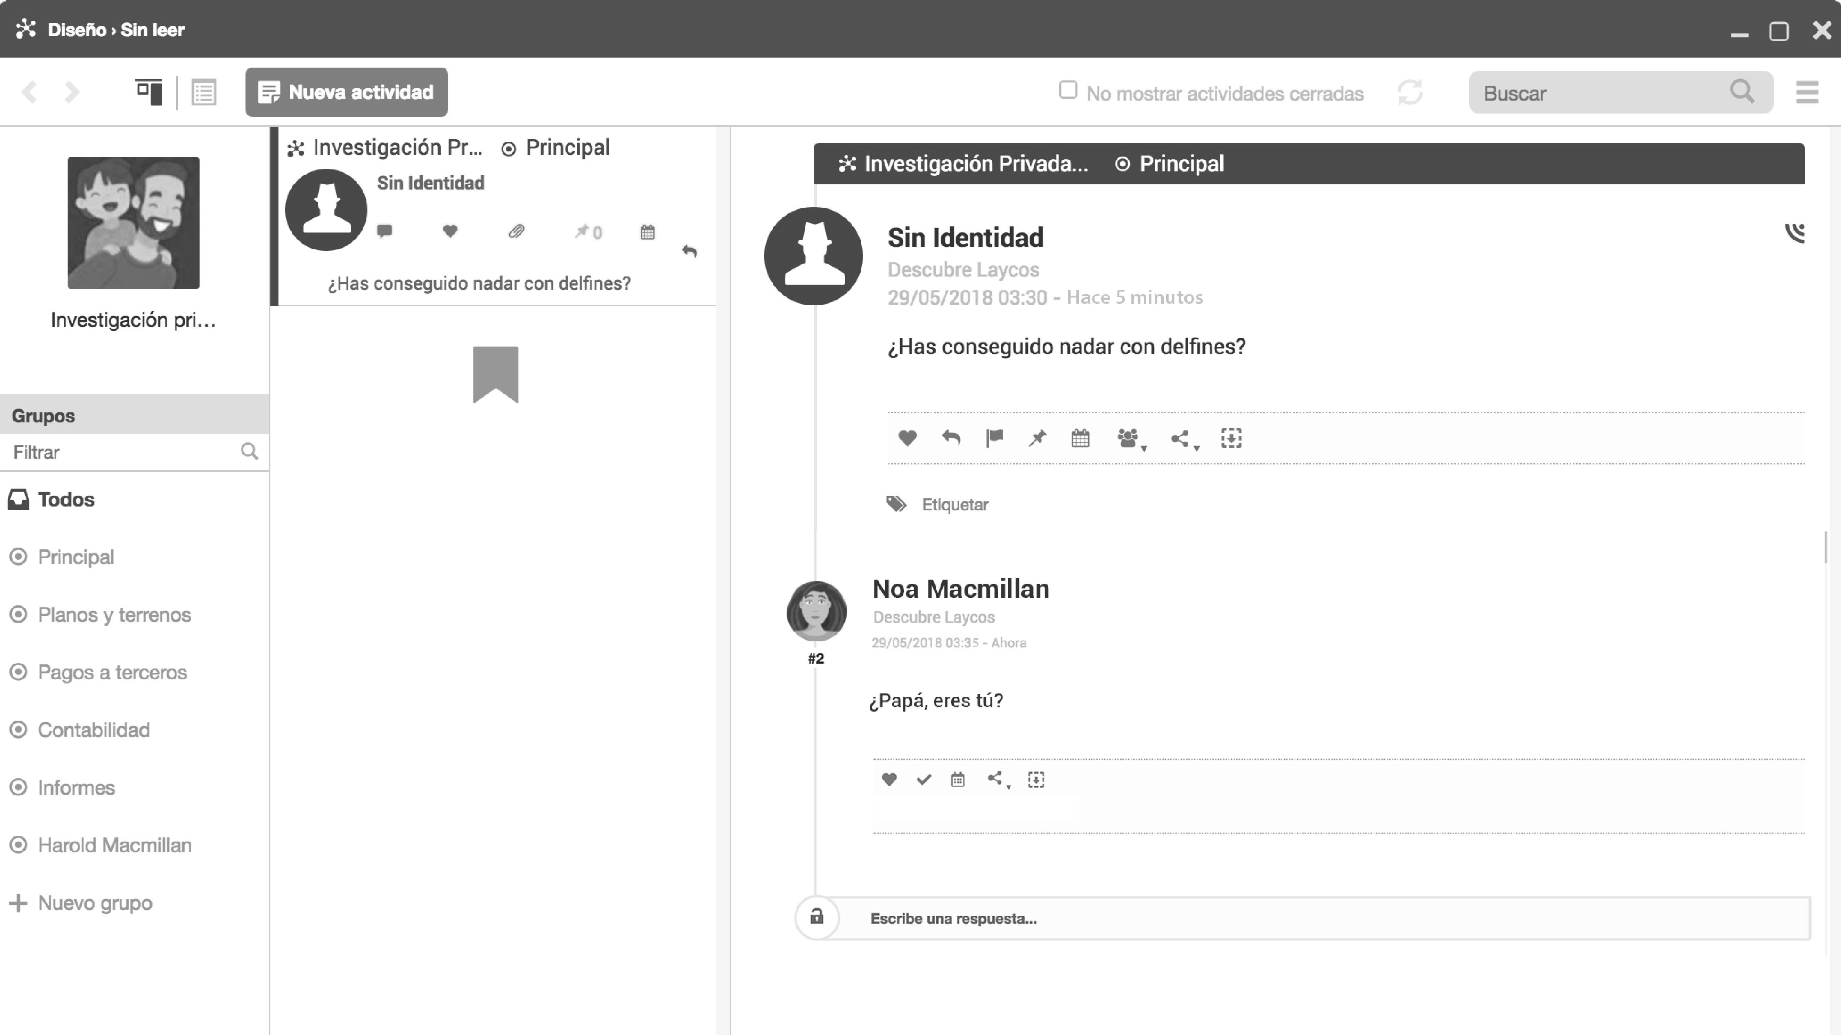Click the calendar icon on the activity card
1841x1035 pixels.
(648, 232)
